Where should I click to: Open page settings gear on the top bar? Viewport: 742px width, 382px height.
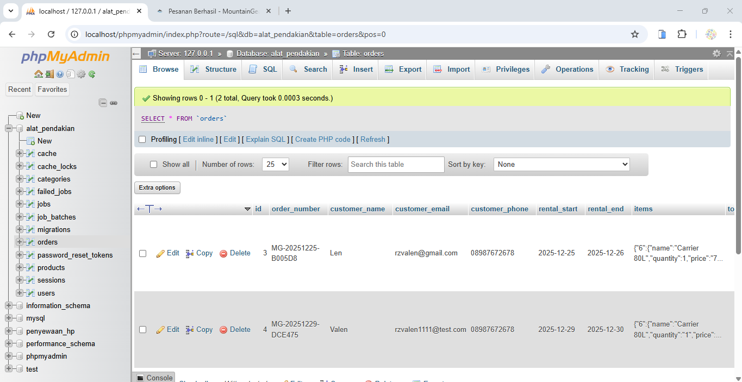click(716, 54)
